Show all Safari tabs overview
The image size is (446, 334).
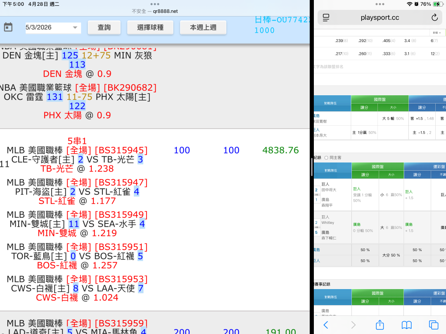point(433,325)
